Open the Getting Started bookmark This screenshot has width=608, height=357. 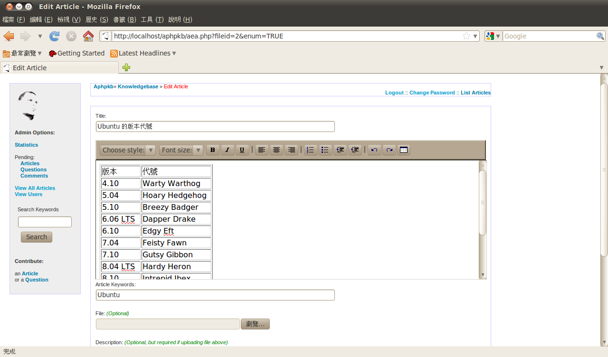tap(76, 53)
